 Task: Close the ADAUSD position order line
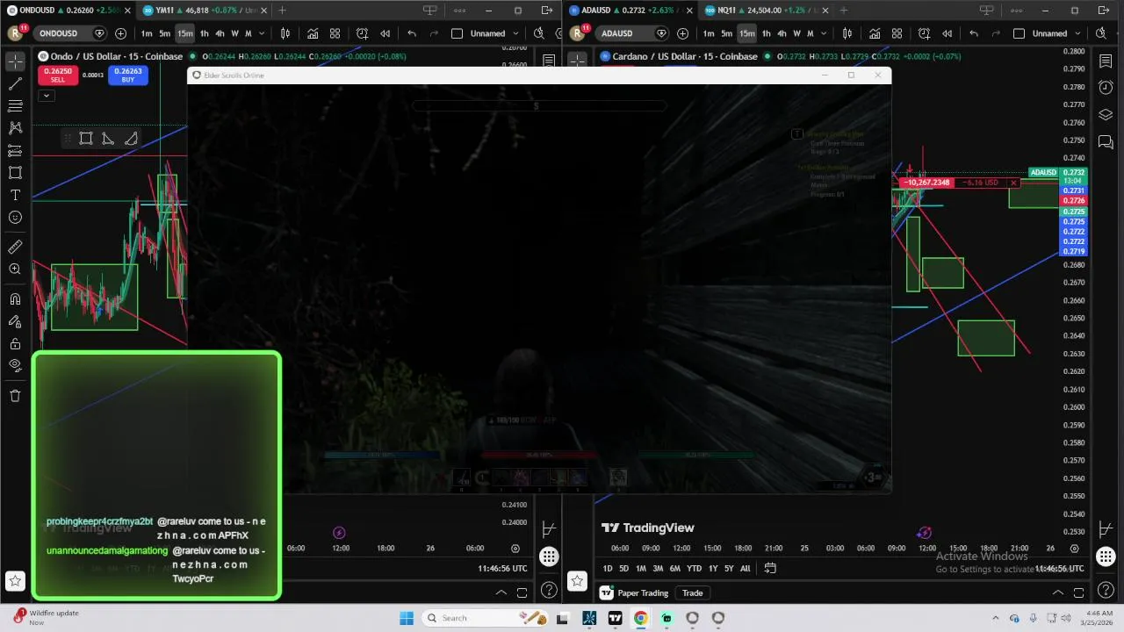click(x=1013, y=183)
